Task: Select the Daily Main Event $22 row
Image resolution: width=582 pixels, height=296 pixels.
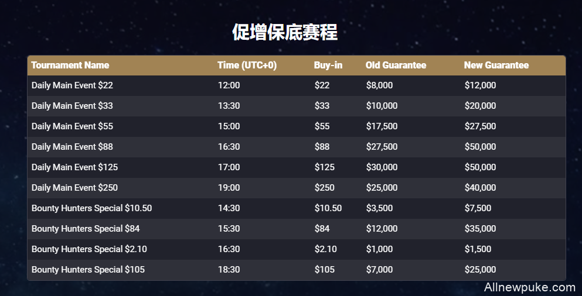Action: click(296, 85)
